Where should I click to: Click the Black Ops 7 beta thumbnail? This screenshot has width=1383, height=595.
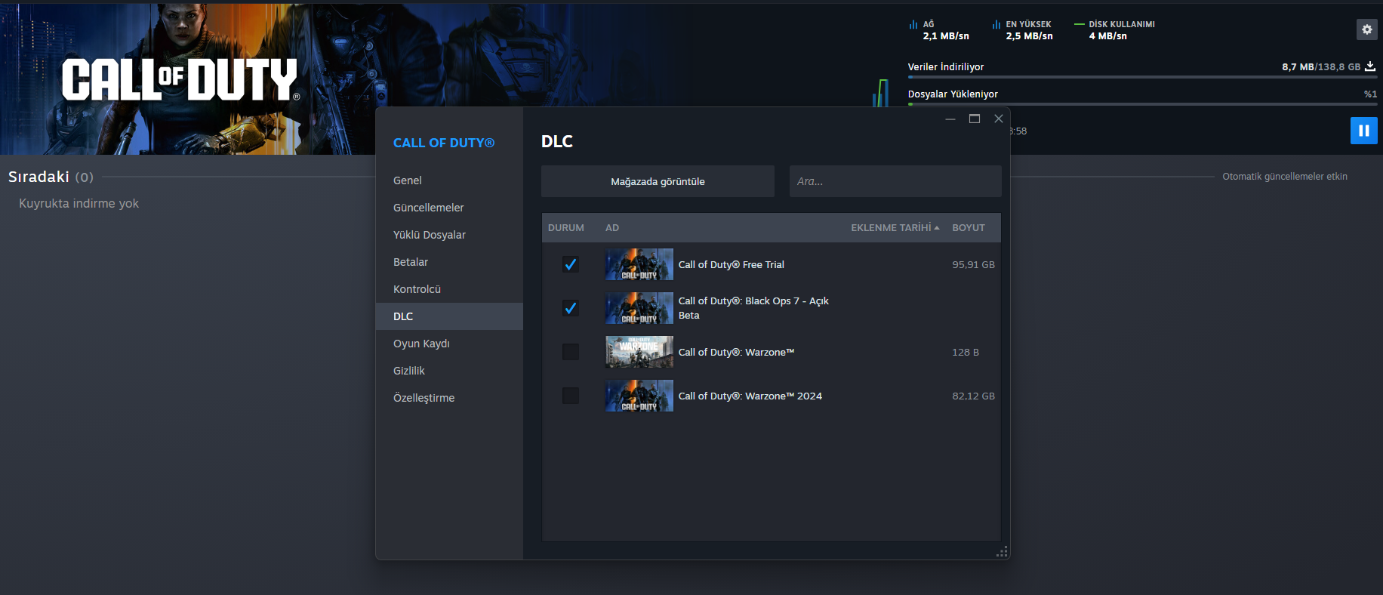pos(639,308)
